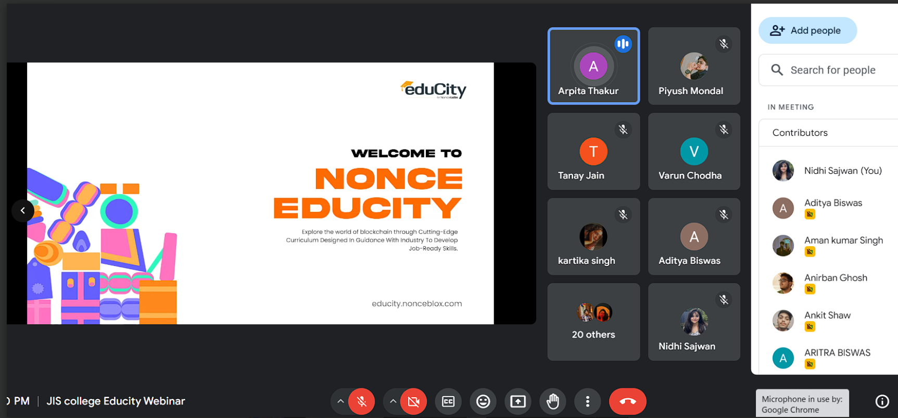Image resolution: width=898 pixels, height=418 pixels.
Task: Select Aditya Biswas in the people list
Action: [828, 208]
